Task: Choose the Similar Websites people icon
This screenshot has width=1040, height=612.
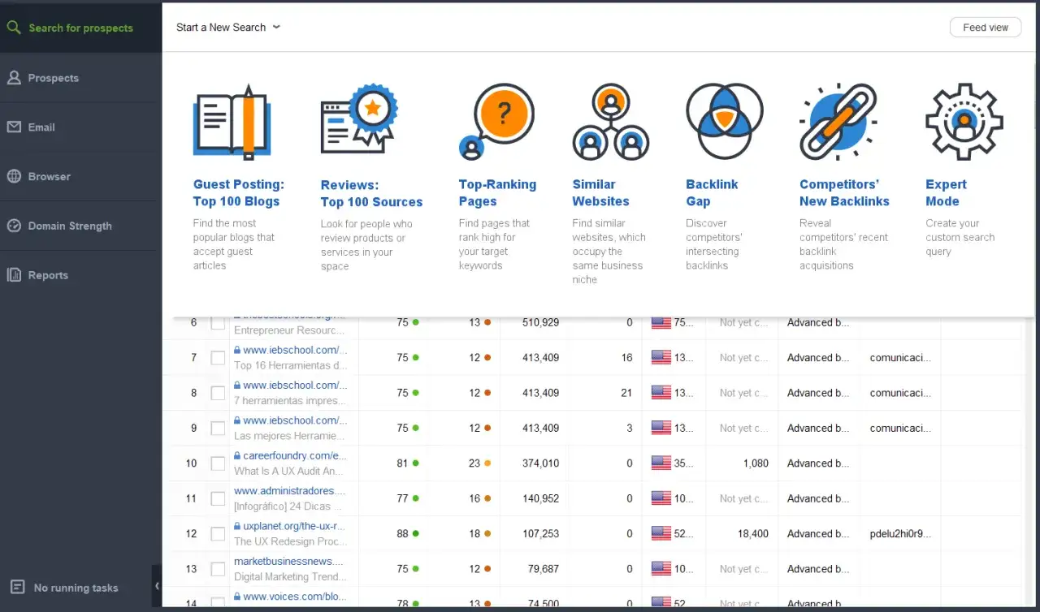Action: pos(610,122)
